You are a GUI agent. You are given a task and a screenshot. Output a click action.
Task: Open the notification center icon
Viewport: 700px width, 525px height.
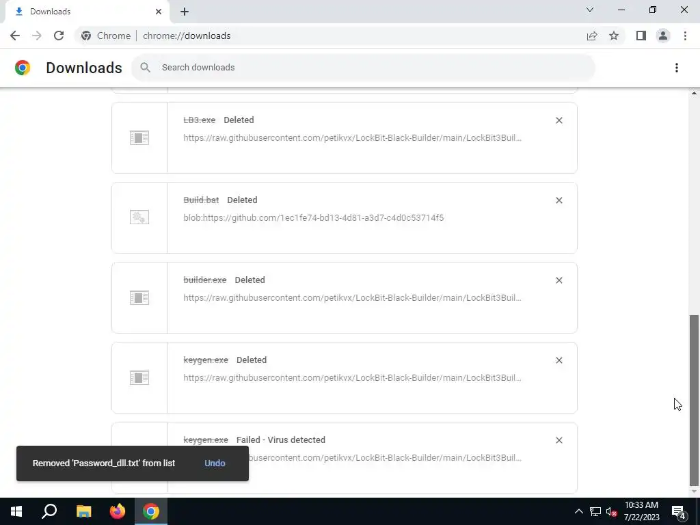pyautogui.click(x=679, y=512)
